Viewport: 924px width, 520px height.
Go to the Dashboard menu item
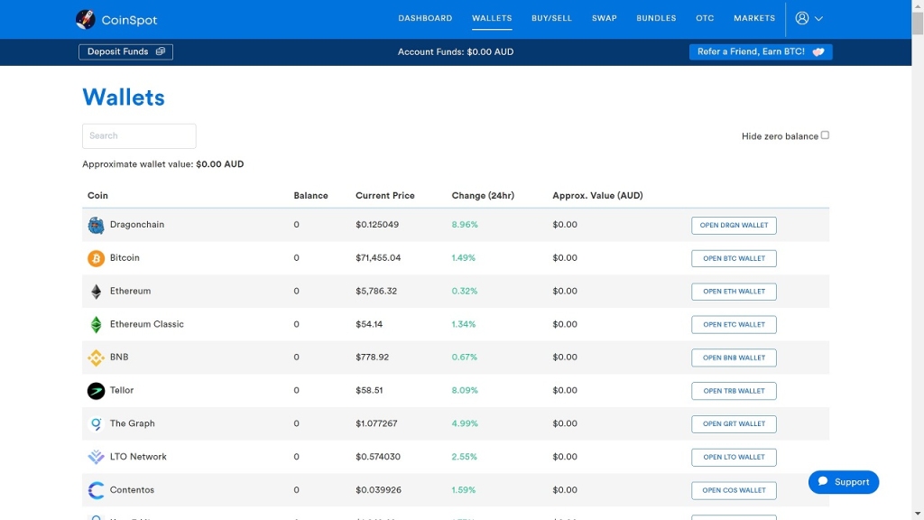tap(425, 18)
